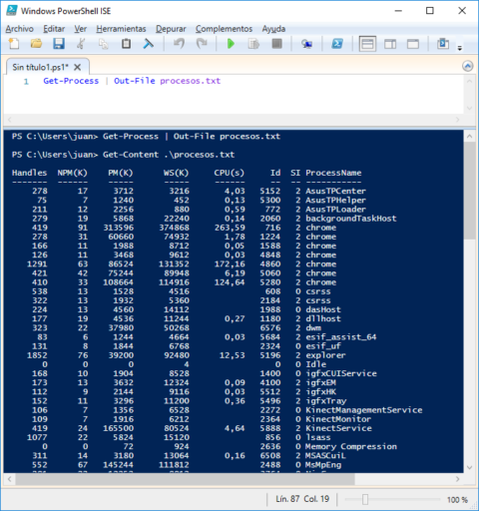Screen dimensions: 479x511
Task: Redo the last edit
Action: pyautogui.click(x=202, y=44)
